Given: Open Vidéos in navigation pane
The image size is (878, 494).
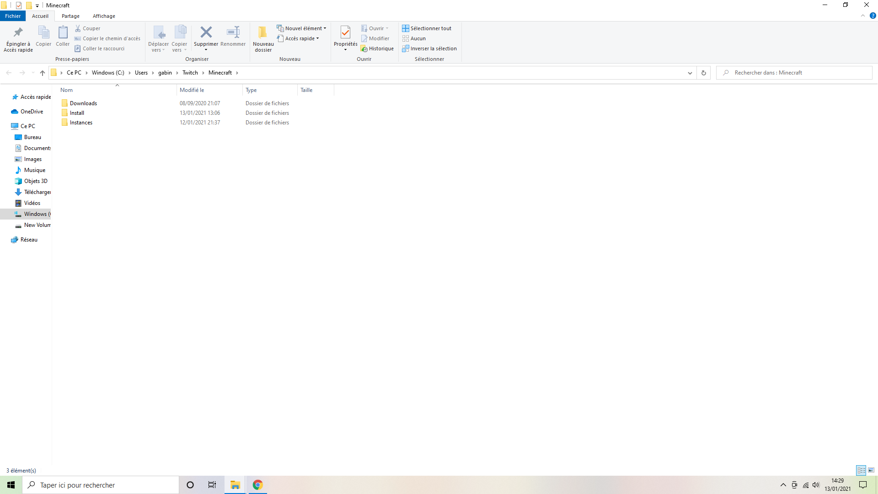Looking at the screenshot, I should (27, 203).
